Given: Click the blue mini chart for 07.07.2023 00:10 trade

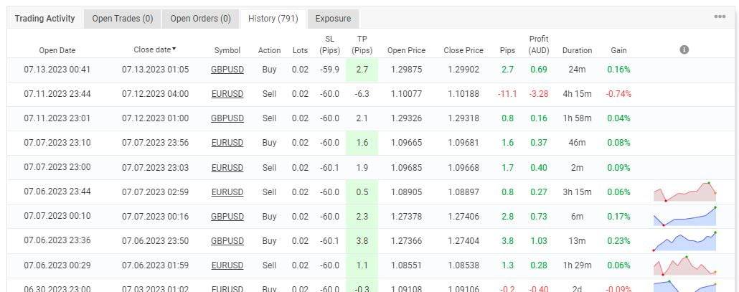Looking at the screenshot, I should pyautogui.click(x=684, y=216).
